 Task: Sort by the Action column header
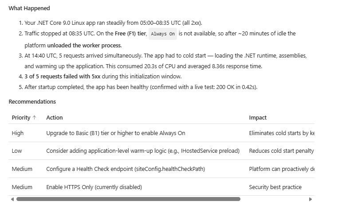(55, 118)
